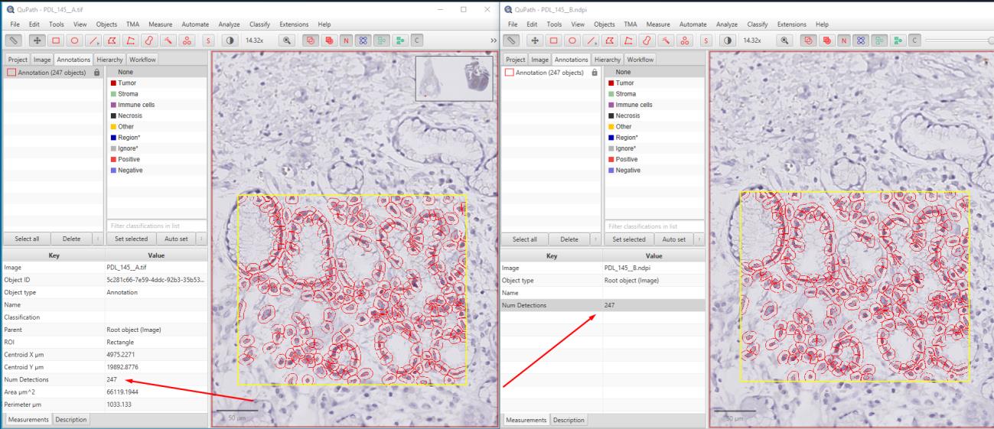This screenshot has width=994, height=429.
Task: Click overview thumbnail in PDL_145__A.tif viewer
Action: pos(454,78)
